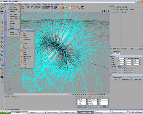Toggle the X axis lock icon

pyautogui.click(x=28, y=8)
